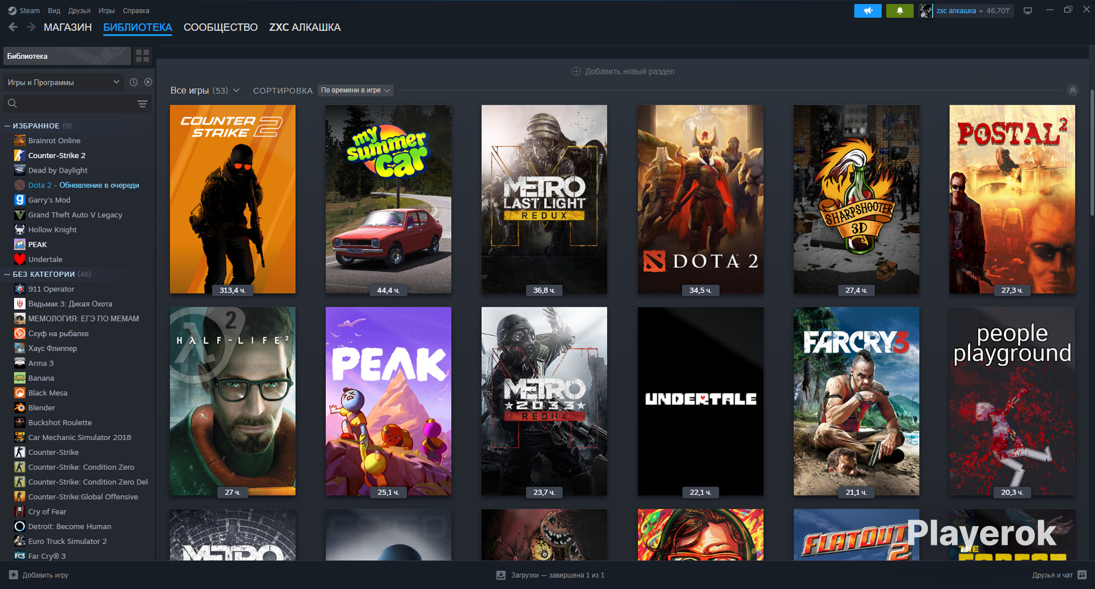Open the ZXC АЛКАШКА profile tab
1095x589 pixels.
click(x=305, y=27)
